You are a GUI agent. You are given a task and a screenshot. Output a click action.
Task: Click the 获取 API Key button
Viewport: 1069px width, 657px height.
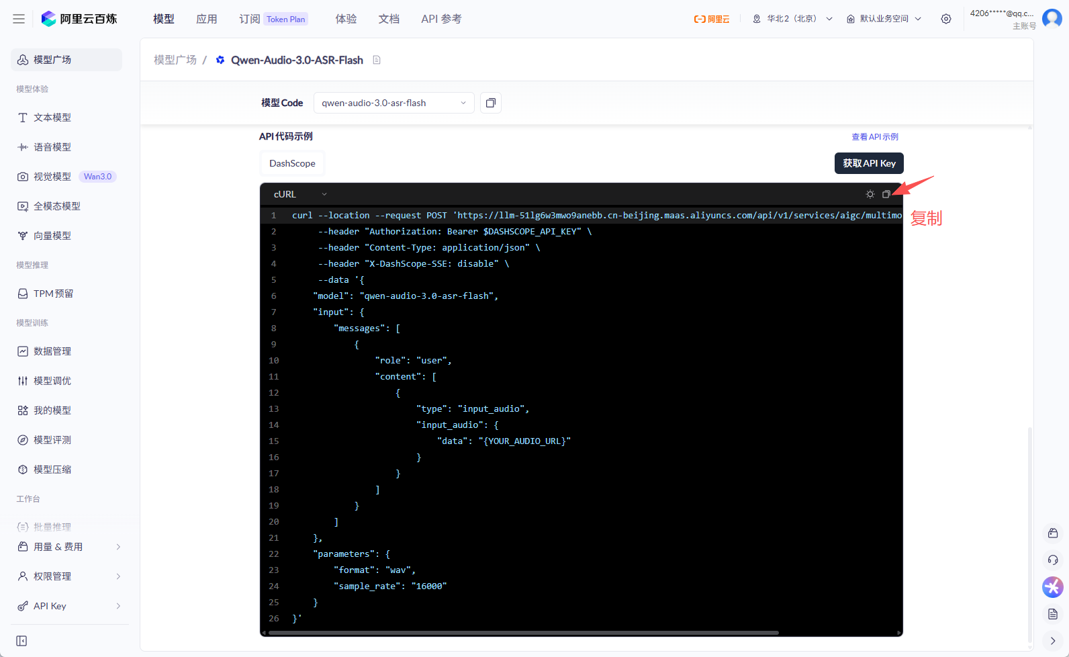coord(869,163)
